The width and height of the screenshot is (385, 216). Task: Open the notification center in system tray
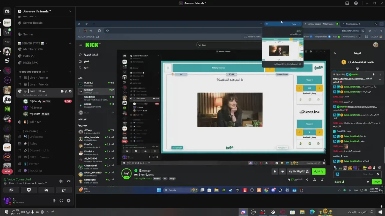7,212
